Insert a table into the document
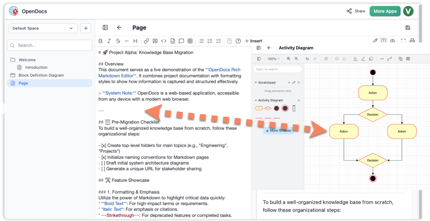Viewport: 430px width, 221px height. click(x=190, y=41)
